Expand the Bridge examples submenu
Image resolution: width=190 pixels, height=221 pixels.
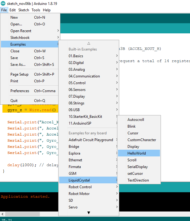click(x=88, y=147)
